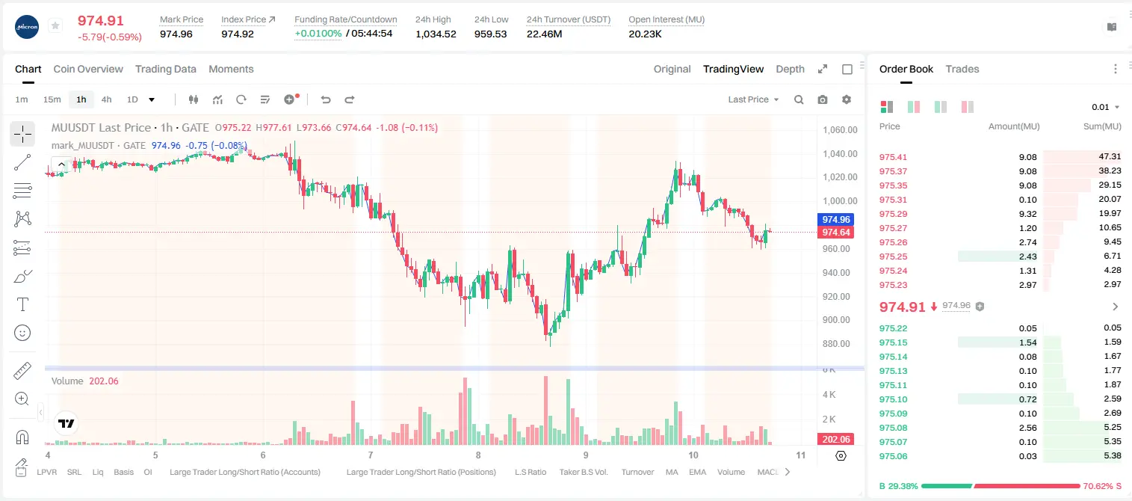Add MU to favorites with the star
The image size is (1132, 501).
click(55, 26)
